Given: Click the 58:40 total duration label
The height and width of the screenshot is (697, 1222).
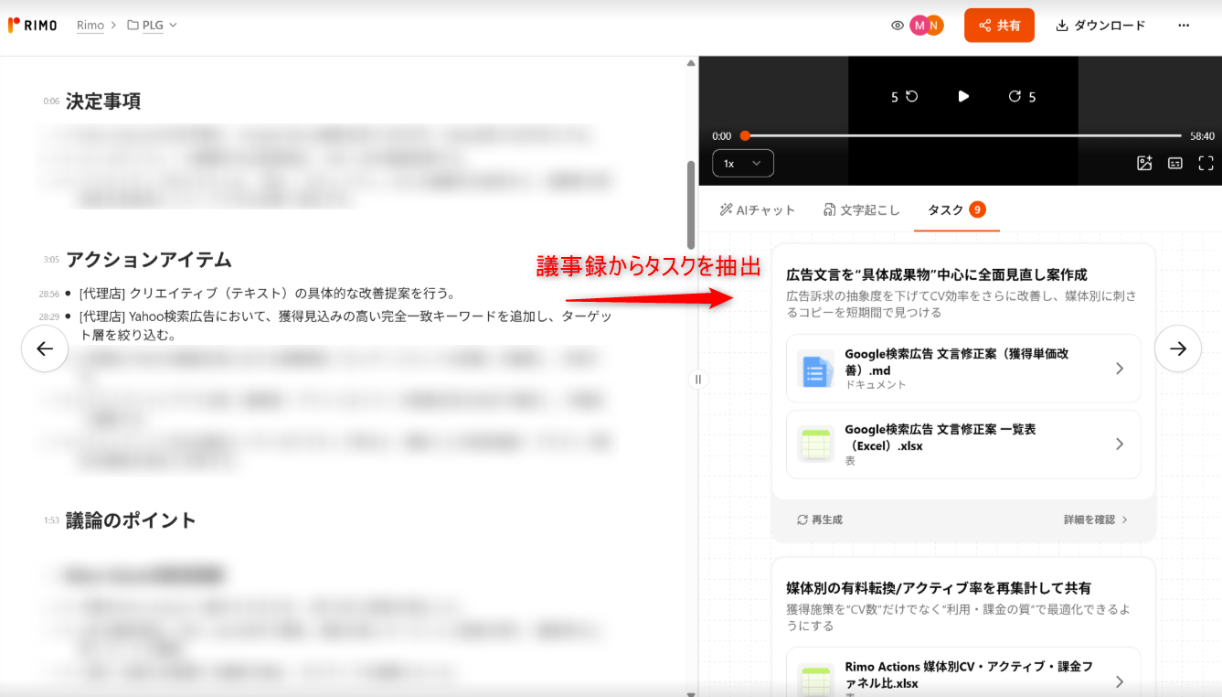Looking at the screenshot, I should pos(1202,135).
